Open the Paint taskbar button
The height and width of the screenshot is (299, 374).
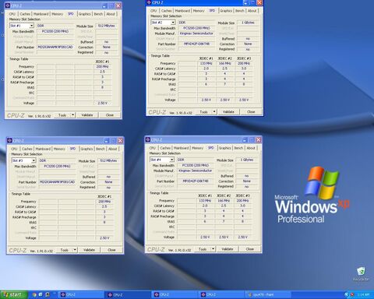pyautogui.click(x=267, y=294)
